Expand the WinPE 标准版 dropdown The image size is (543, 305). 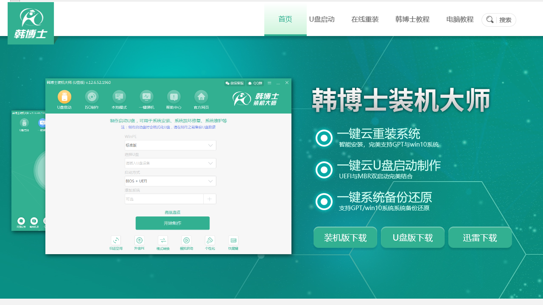171,145
